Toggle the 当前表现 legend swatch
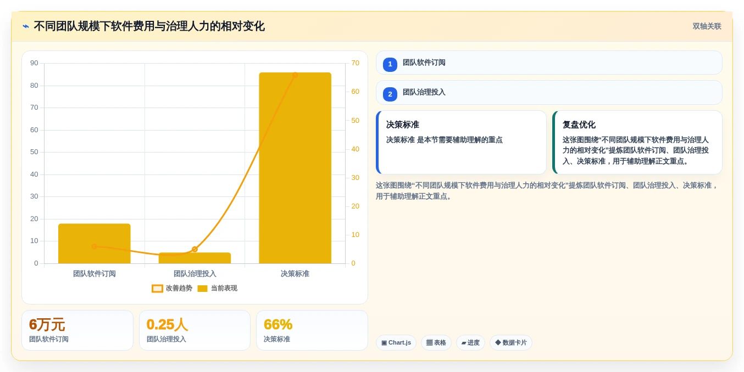The image size is (744, 372). coord(202,289)
